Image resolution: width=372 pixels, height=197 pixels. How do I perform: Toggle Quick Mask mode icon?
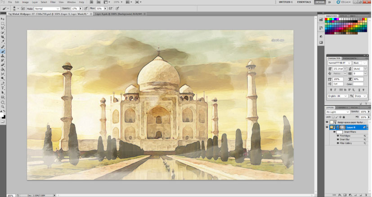(3, 121)
